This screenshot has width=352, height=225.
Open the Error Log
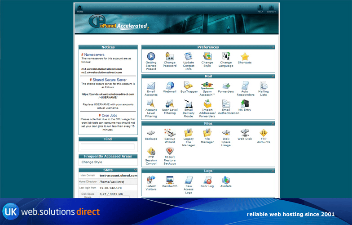pos(207,180)
